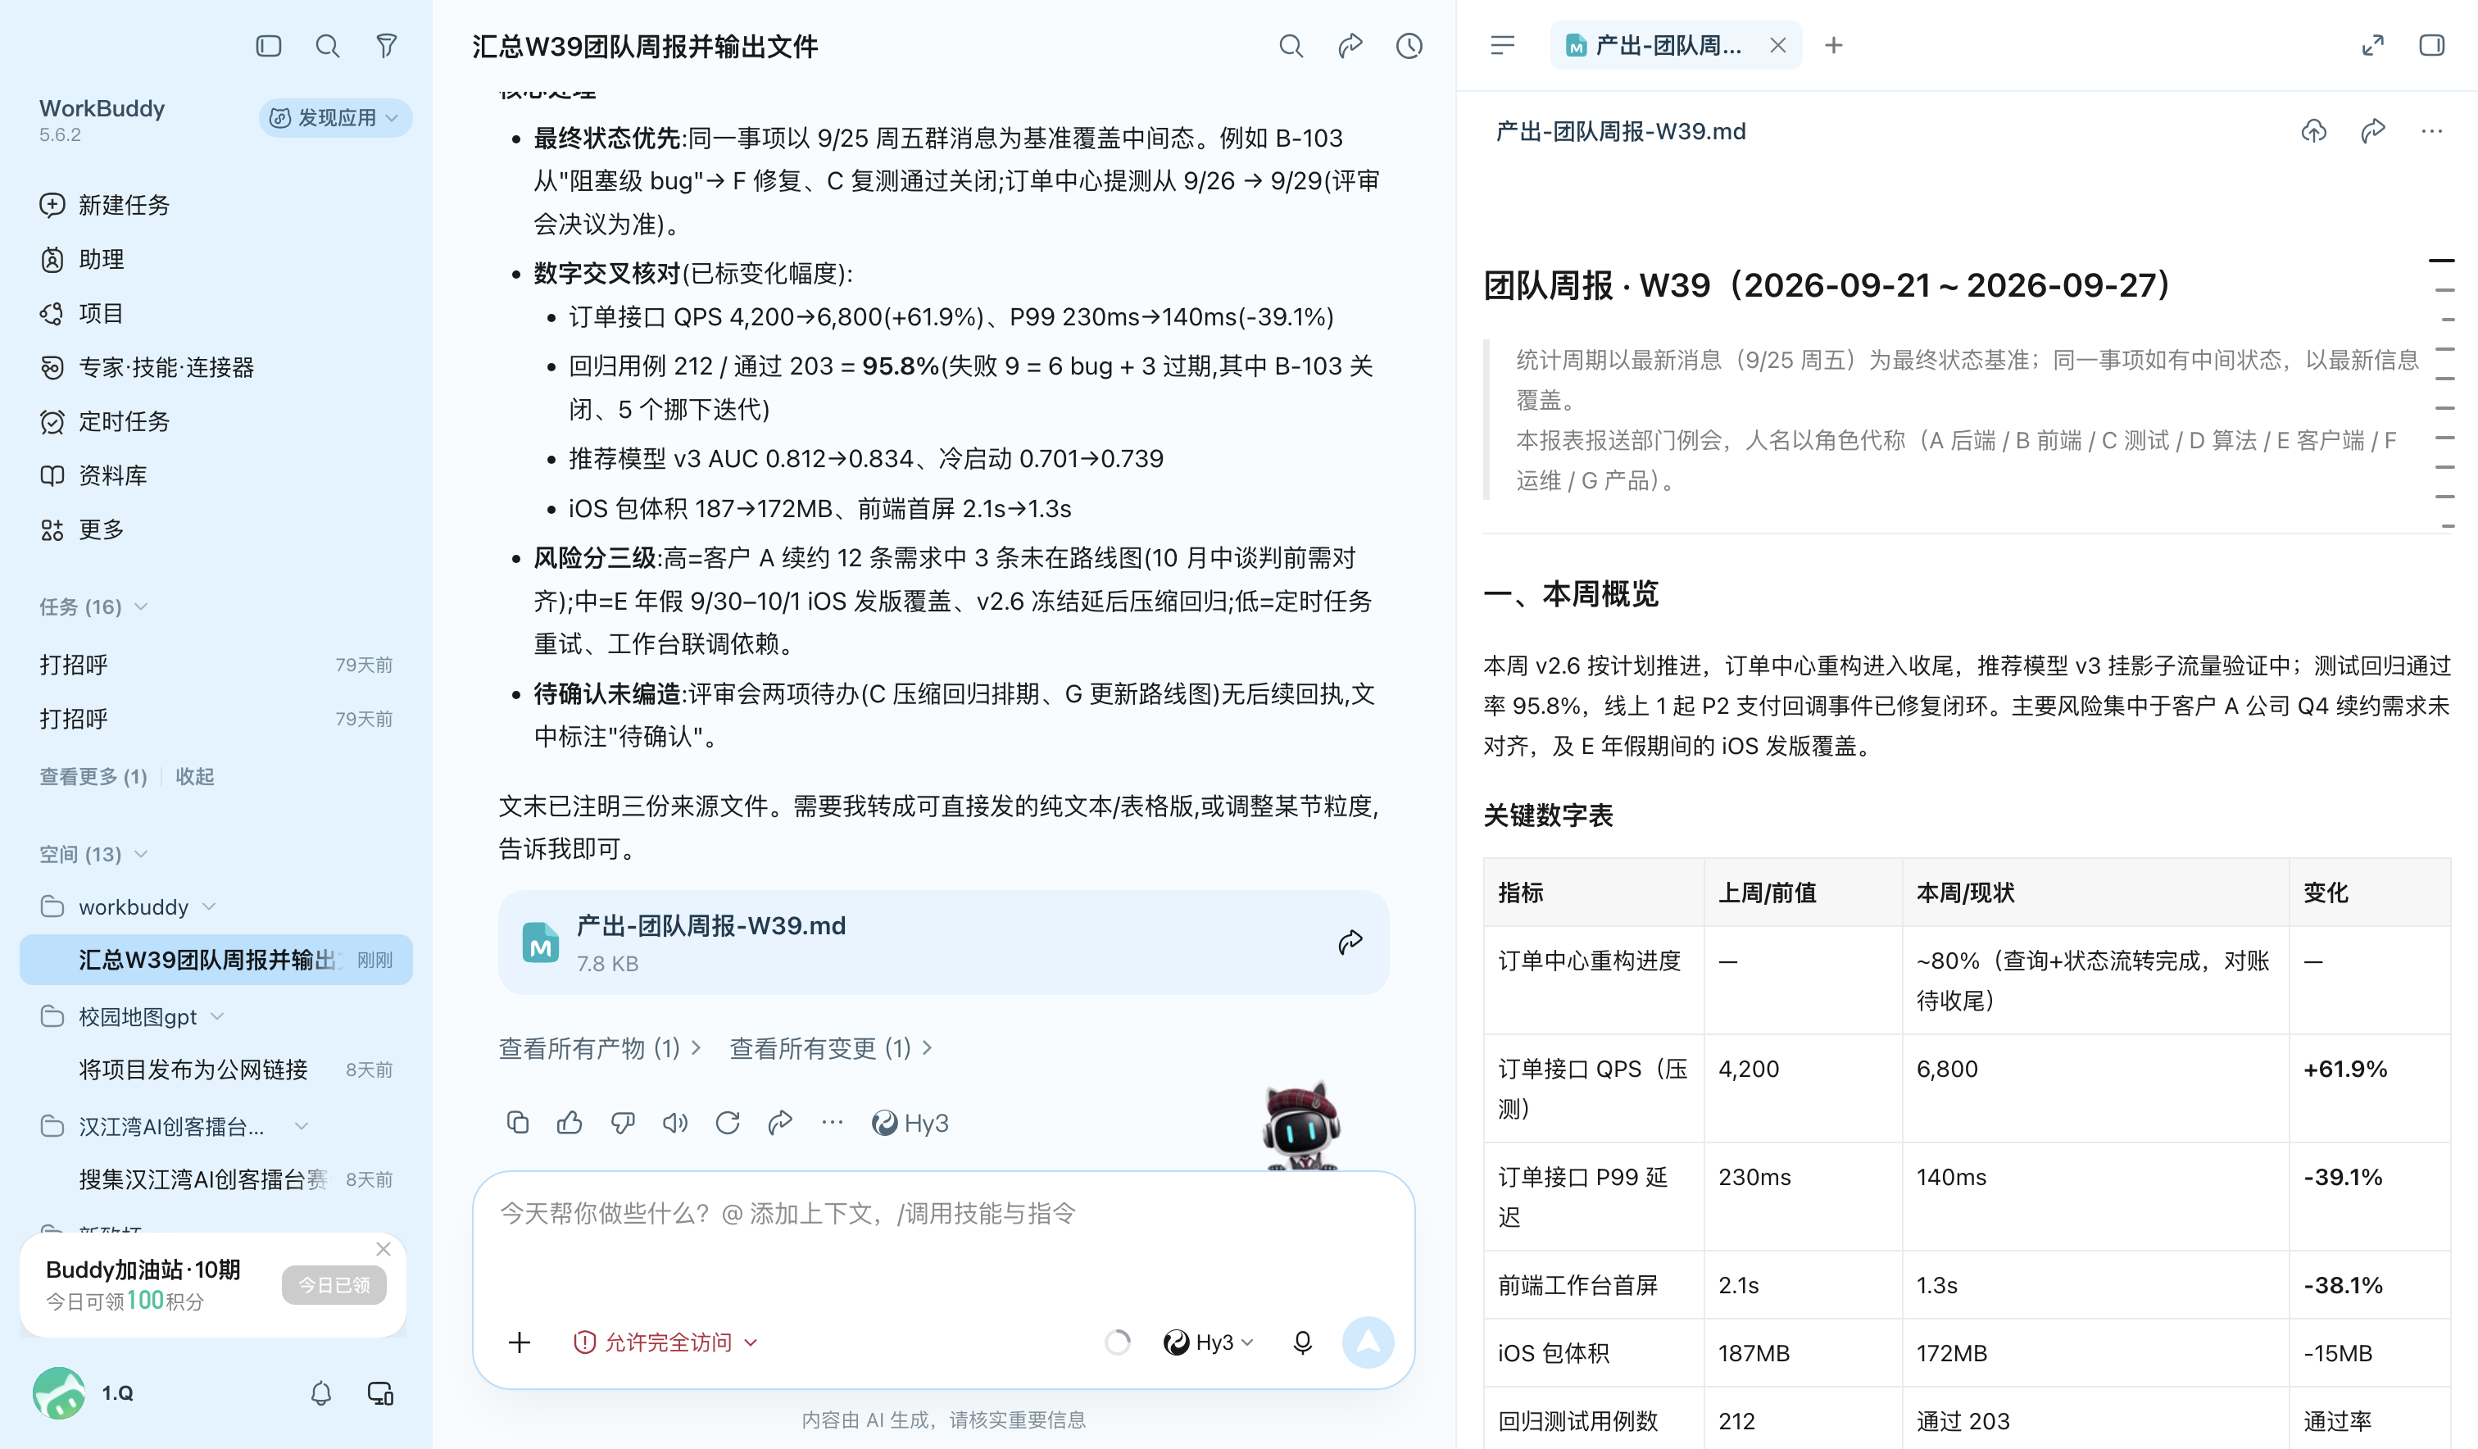Collapse the 空间 (13) section

point(93,854)
